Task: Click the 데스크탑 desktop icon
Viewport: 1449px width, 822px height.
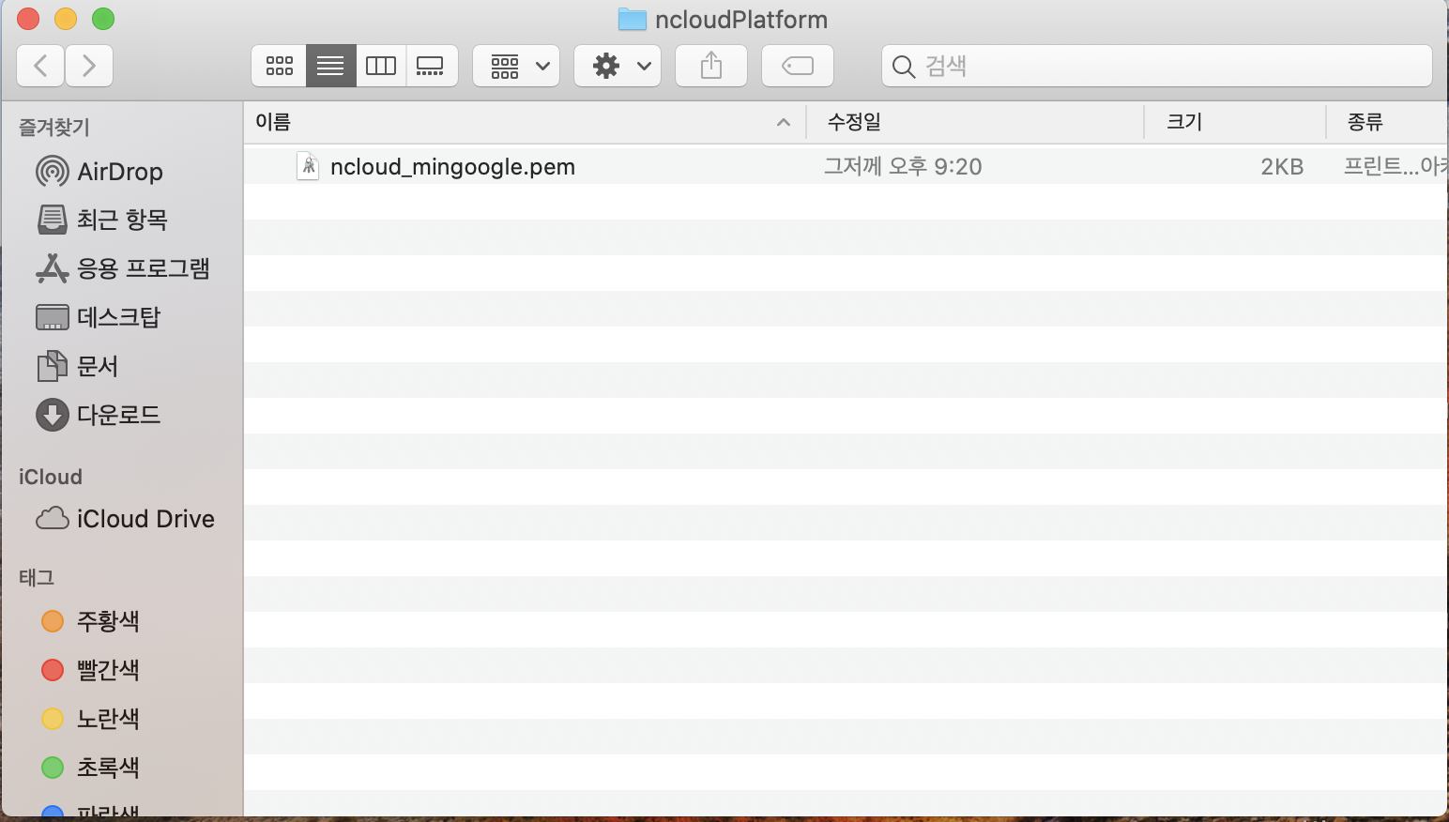Action: pos(53,317)
